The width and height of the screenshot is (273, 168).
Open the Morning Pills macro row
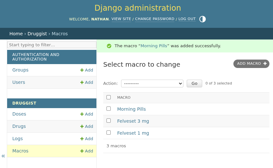tap(131, 109)
